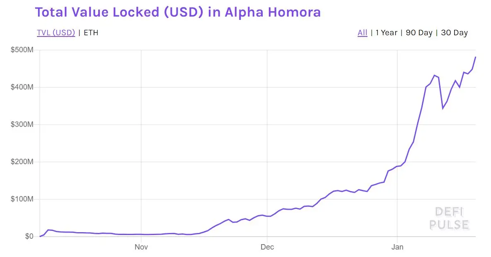This screenshot has height=257, width=491.
Task: Click the $300M y-axis label
Action: click(22, 124)
